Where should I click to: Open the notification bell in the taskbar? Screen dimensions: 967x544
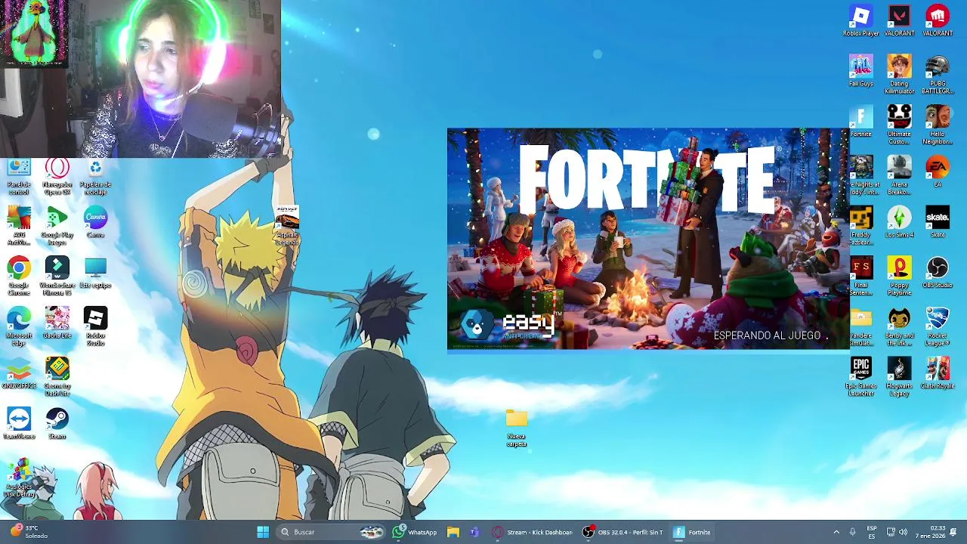[x=953, y=532]
